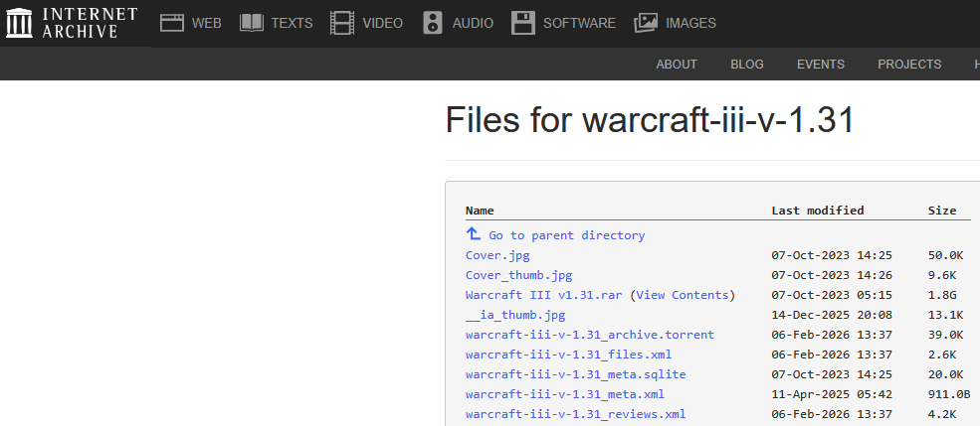
Task: Open the Software floppy disk icon
Action: [x=523, y=23]
